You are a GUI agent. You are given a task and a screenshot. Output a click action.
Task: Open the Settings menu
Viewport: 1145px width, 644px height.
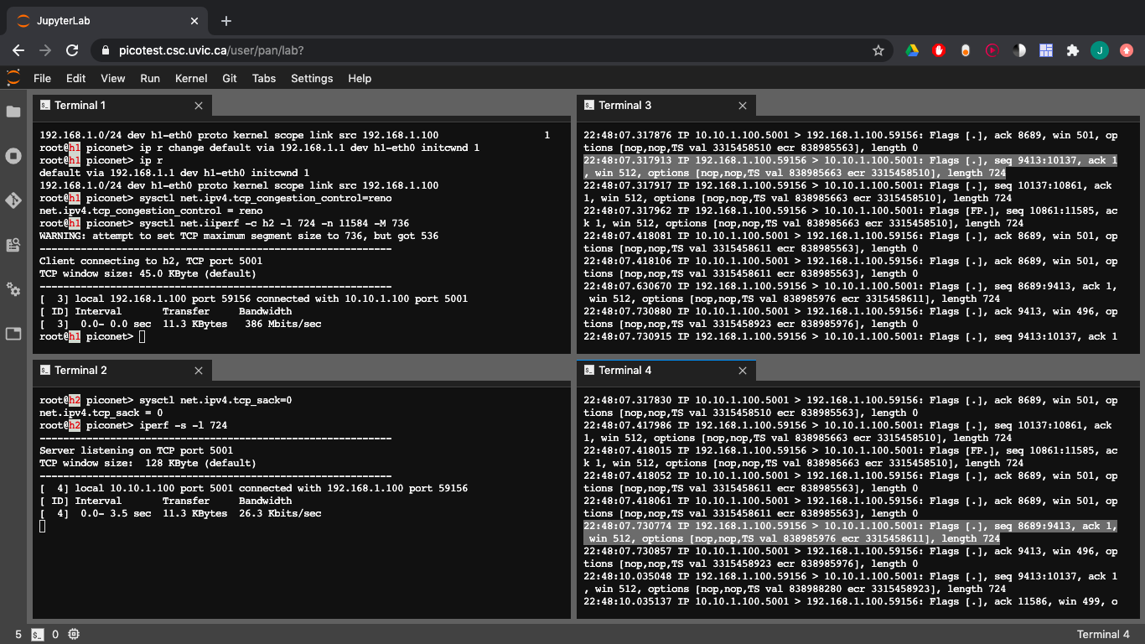pos(311,78)
